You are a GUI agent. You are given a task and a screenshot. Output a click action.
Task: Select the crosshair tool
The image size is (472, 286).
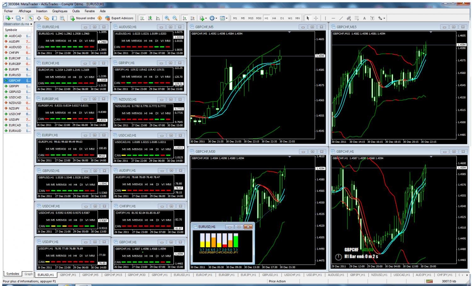[316, 18]
